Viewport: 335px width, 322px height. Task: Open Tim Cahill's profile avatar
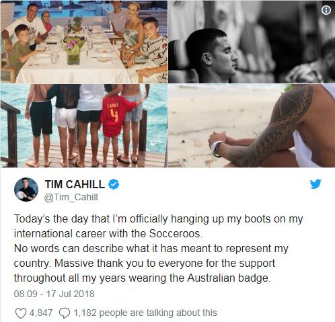[x=26, y=190]
